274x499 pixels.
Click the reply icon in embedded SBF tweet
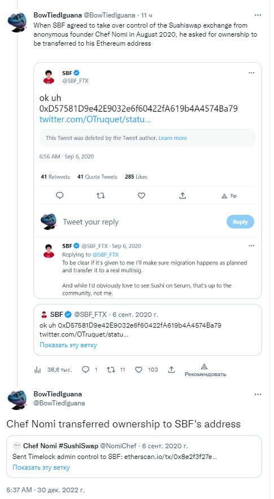point(60,196)
